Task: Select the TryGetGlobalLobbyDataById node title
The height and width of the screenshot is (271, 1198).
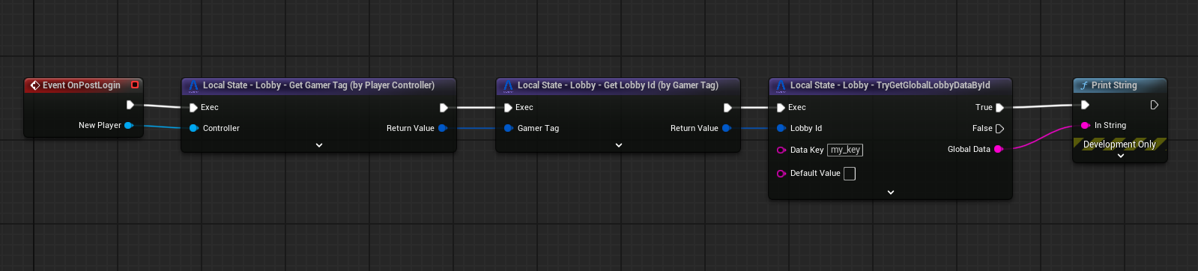Action: click(x=890, y=85)
